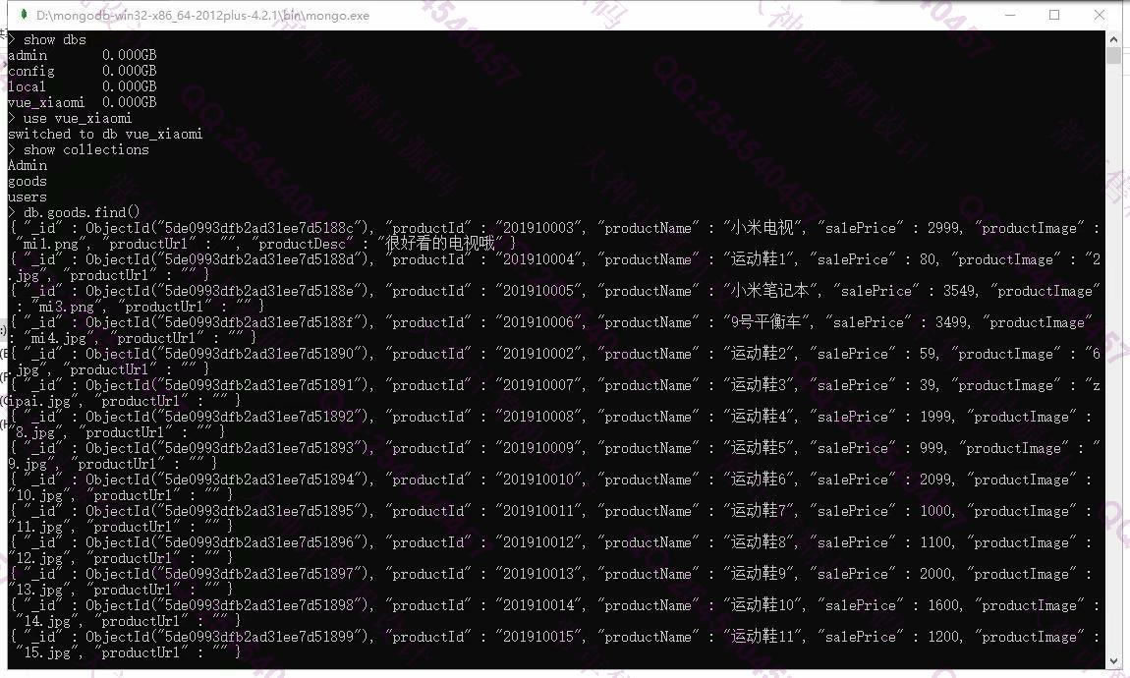This screenshot has height=678, width=1130.
Task: Click productId value "201910004"
Action: point(538,259)
